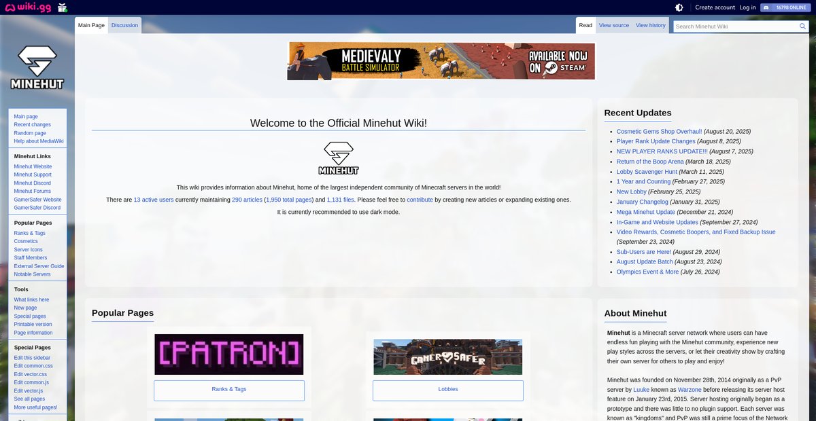Open the Discussion tab
The width and height of the screenshot is (816, 421).
pos(124,25)
